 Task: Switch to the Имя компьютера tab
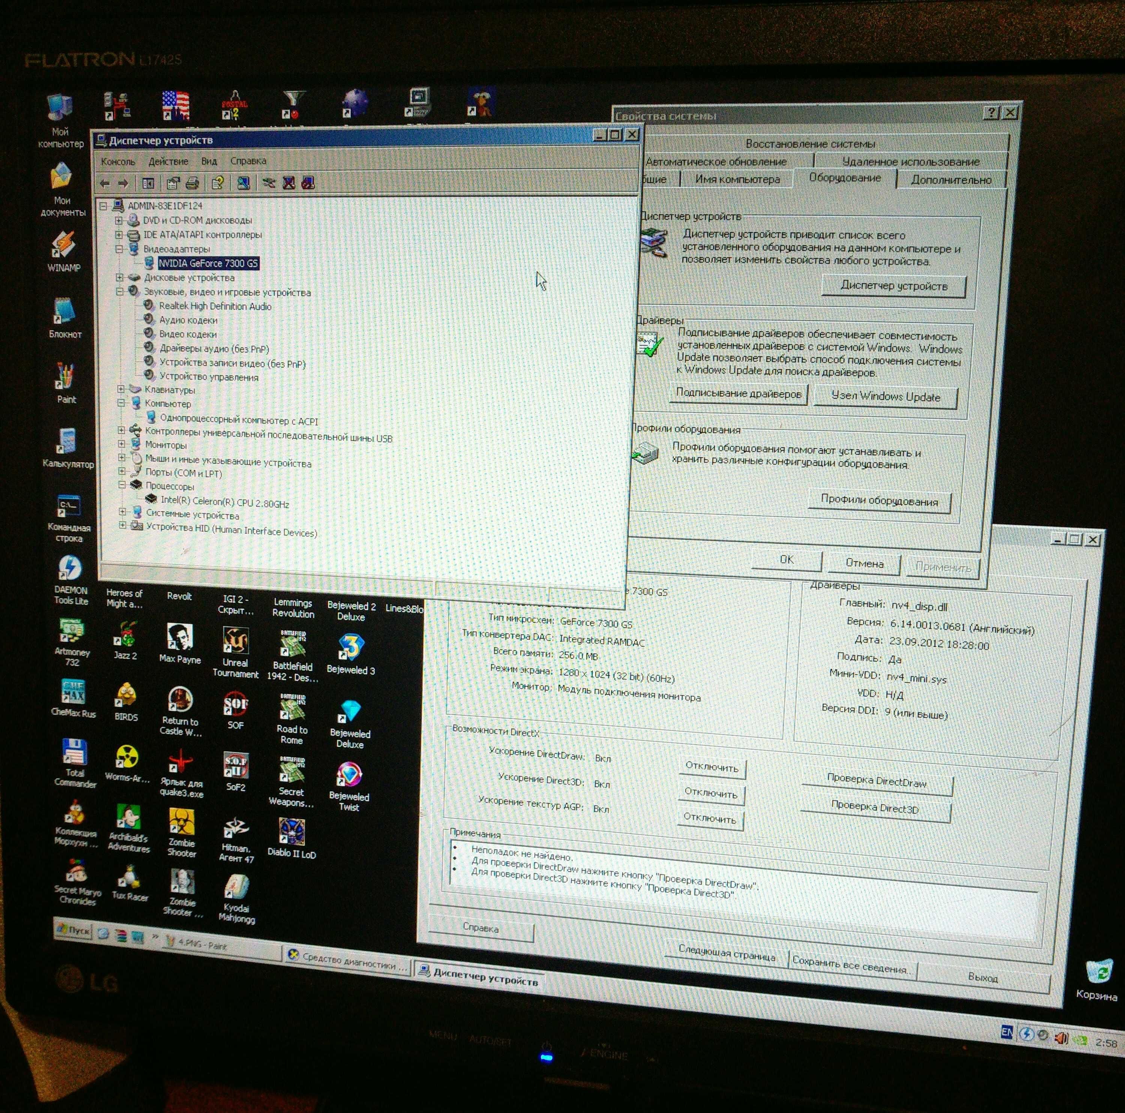coord(737,179)
